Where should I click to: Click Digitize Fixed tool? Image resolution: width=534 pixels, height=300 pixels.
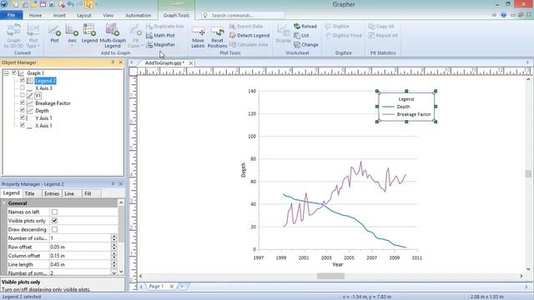pyautogui.click(x=343, y=35)
